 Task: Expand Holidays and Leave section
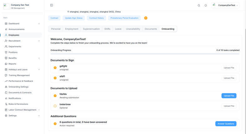(39, 70)
